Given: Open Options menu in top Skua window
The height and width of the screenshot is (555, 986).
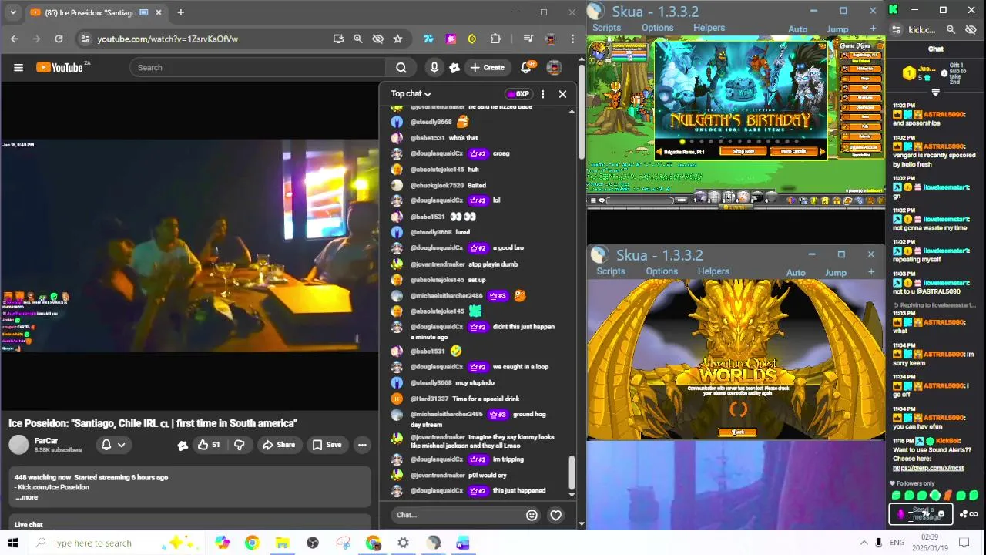Looking at the screenshot, I should click(657, 28).
